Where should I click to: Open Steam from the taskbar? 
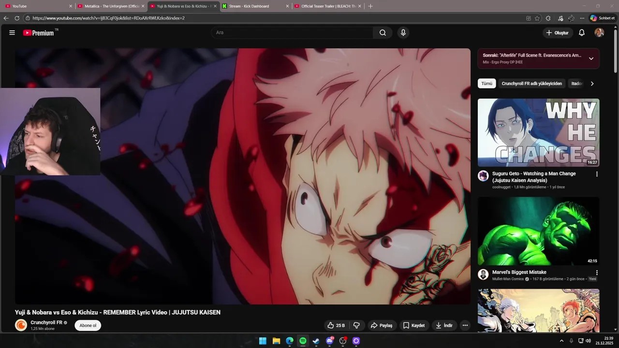click(316, 341)
